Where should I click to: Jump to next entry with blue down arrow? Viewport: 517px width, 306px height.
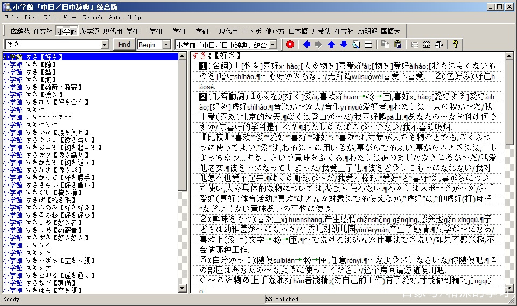[344, 45]
